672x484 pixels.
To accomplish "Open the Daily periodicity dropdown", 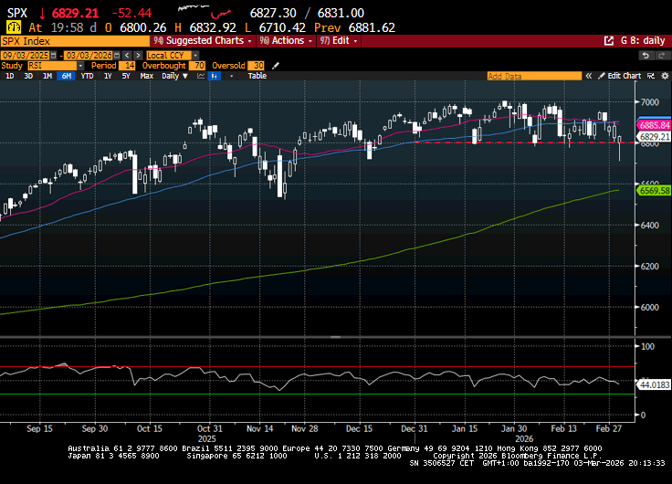I will coord(173,76).
